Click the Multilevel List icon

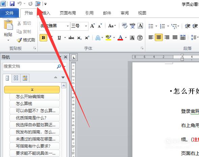point(174,26)
